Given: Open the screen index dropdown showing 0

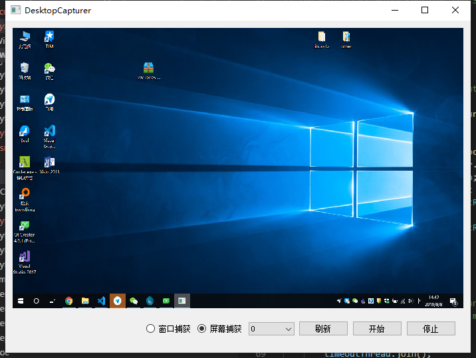Looking at the screenshot, I should pyautogui.click(x=271, y=329).
